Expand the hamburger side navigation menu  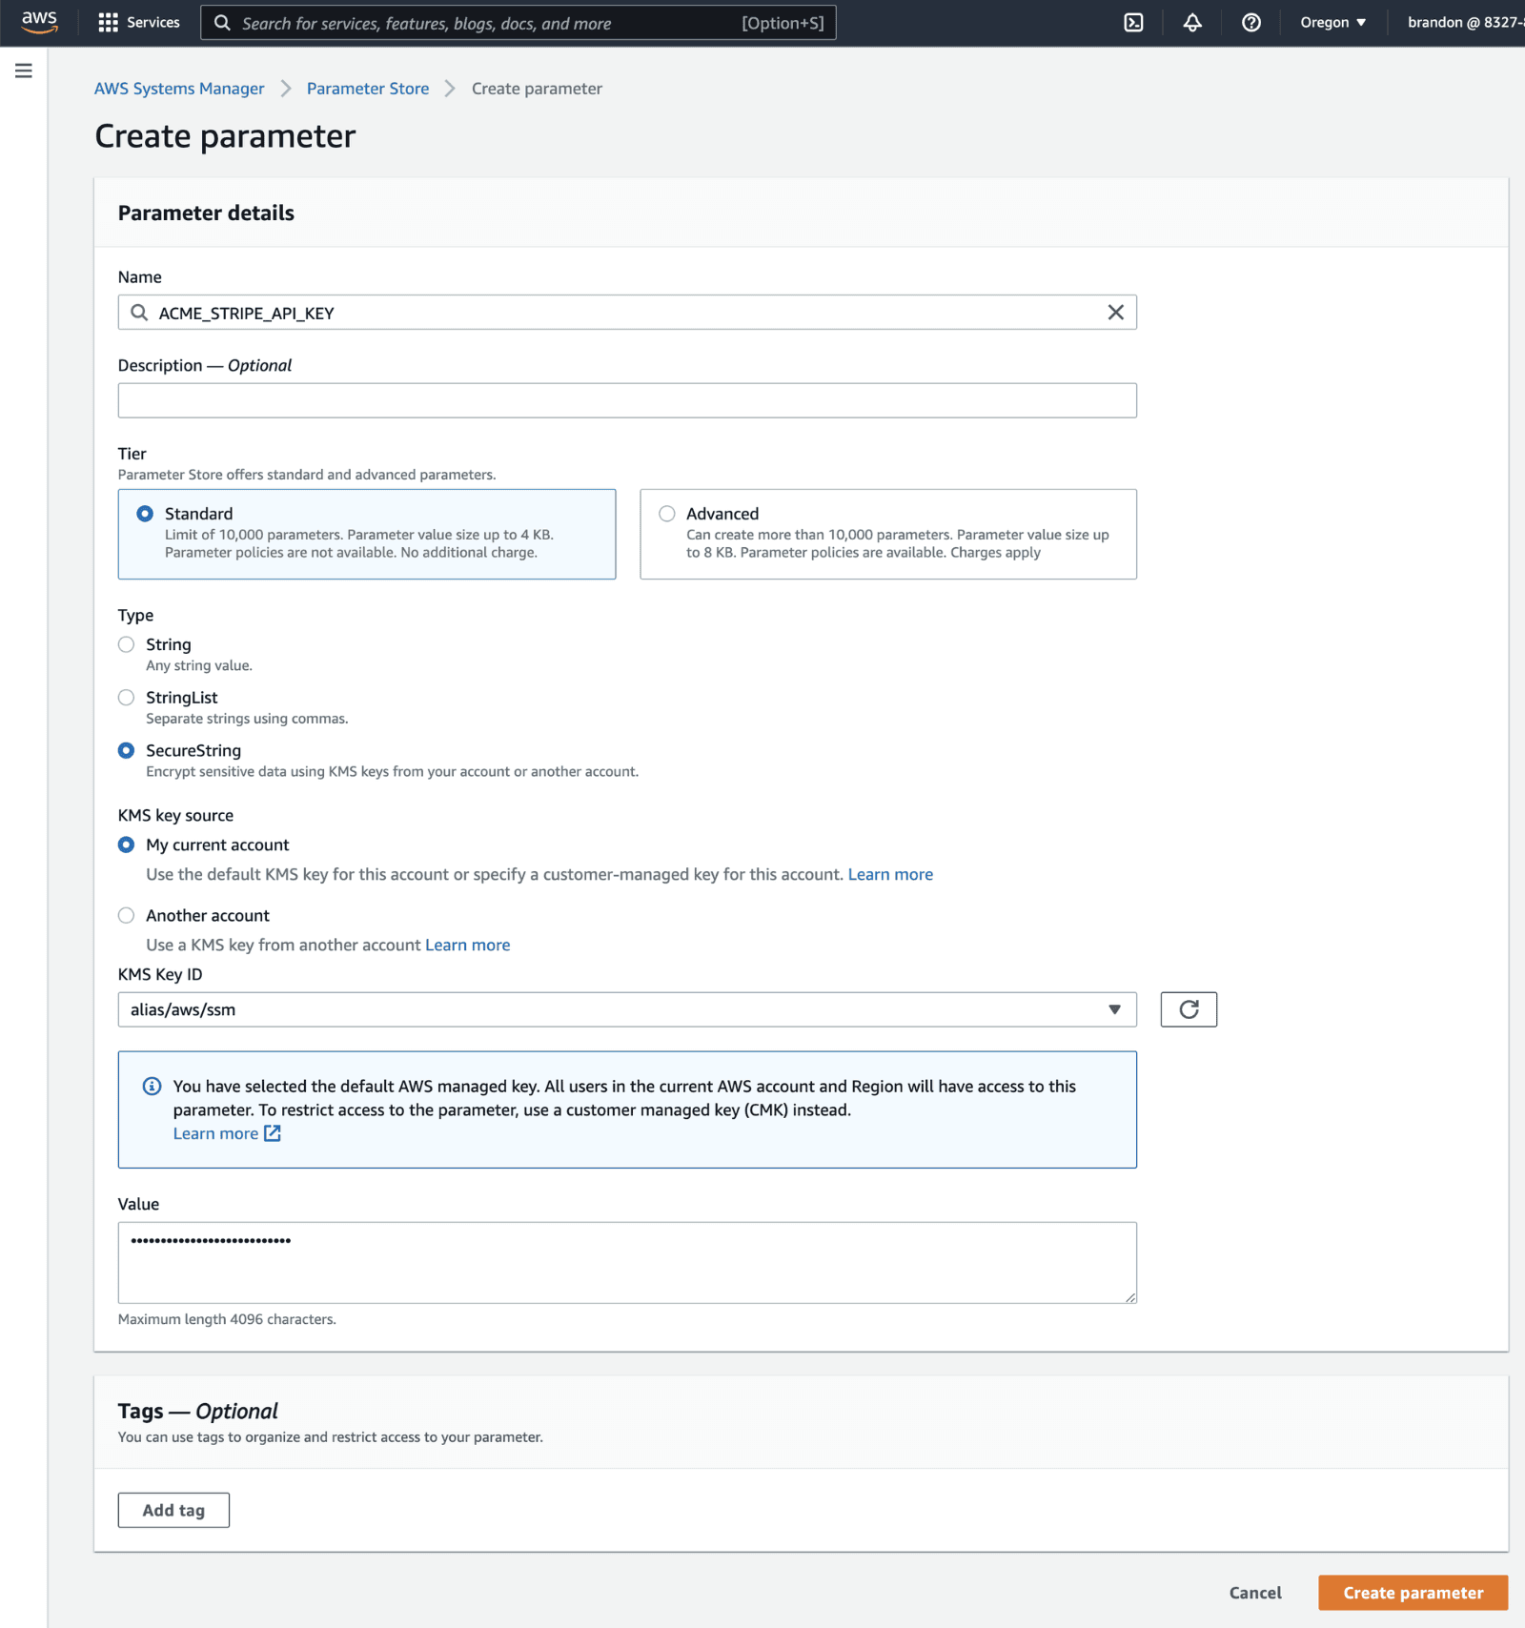coord(24,71)
